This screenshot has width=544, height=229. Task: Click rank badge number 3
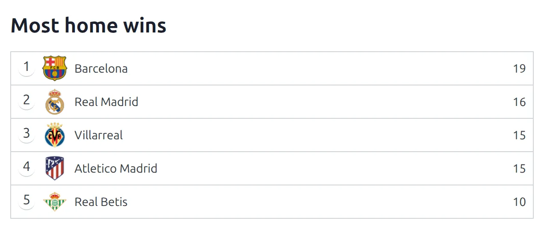pos(27,134)
